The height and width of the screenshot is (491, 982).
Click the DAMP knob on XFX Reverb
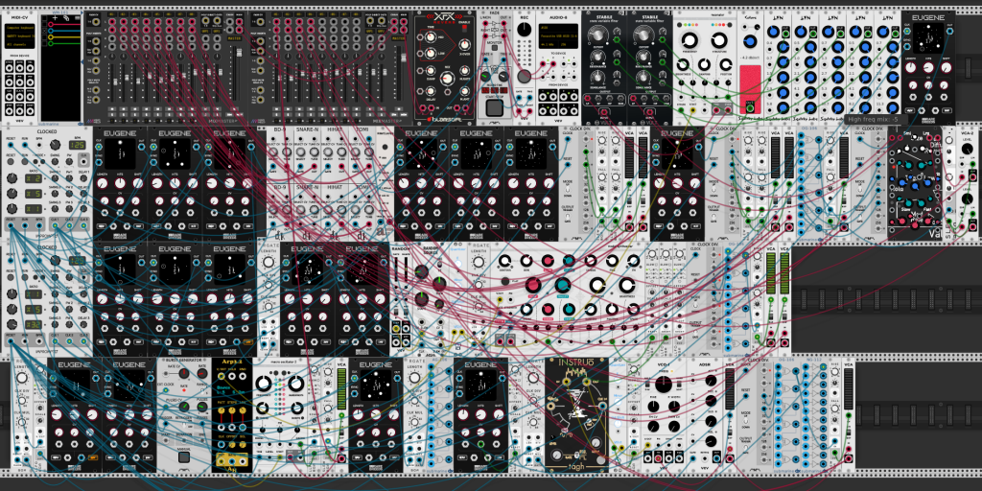pos(431,71)
